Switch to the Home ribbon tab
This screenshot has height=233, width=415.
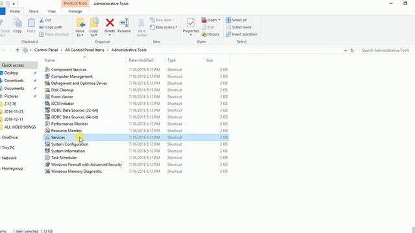15,12
